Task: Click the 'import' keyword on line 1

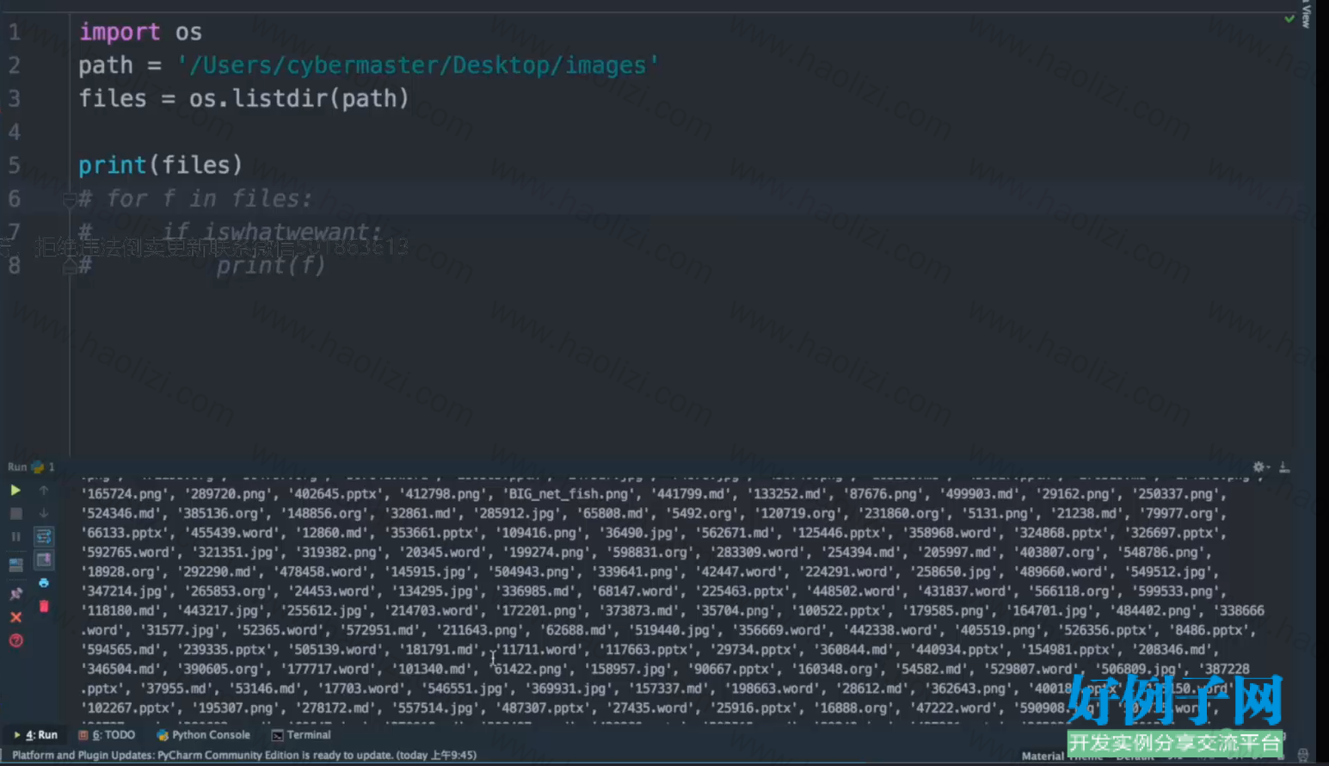Action: pyautogui.click(x=120, y=32)
